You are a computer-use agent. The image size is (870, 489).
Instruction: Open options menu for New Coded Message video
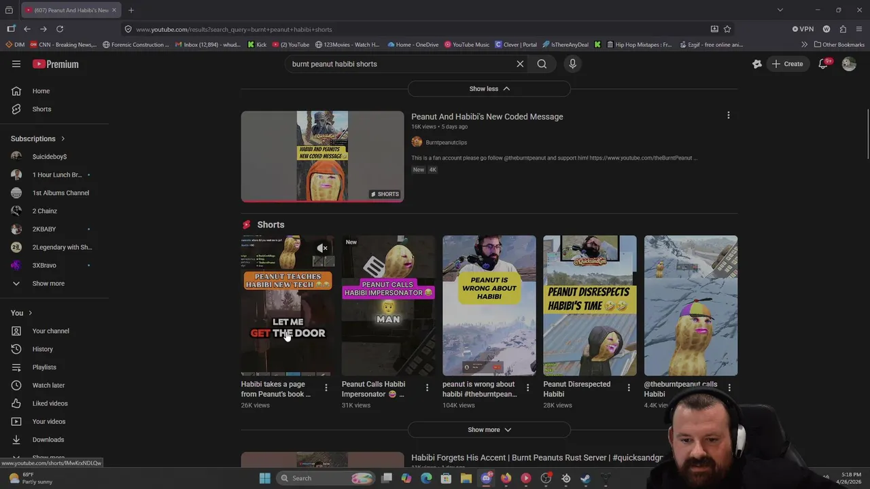[x=729, y=115]
